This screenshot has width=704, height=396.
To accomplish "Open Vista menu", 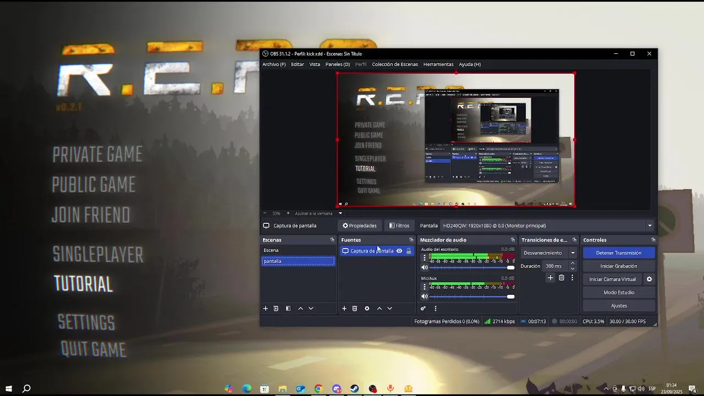I will [x=315, y=64].
